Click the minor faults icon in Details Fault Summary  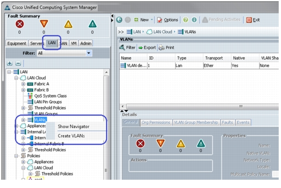181,144
